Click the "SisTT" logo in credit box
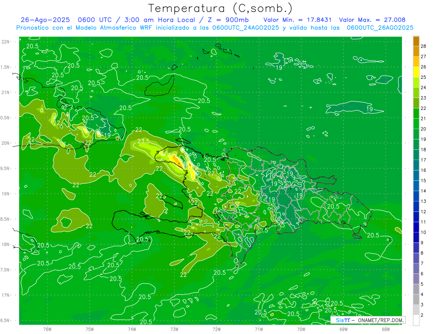 [343, 320]
